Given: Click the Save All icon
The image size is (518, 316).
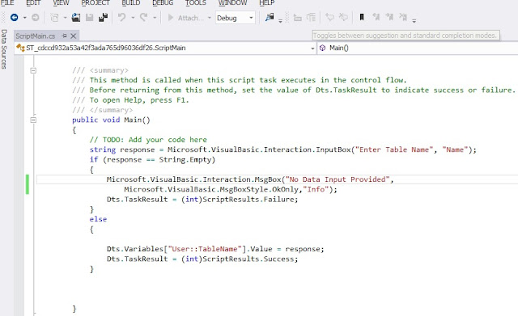Looking at the screenshot, I should (x=103, y=18).
